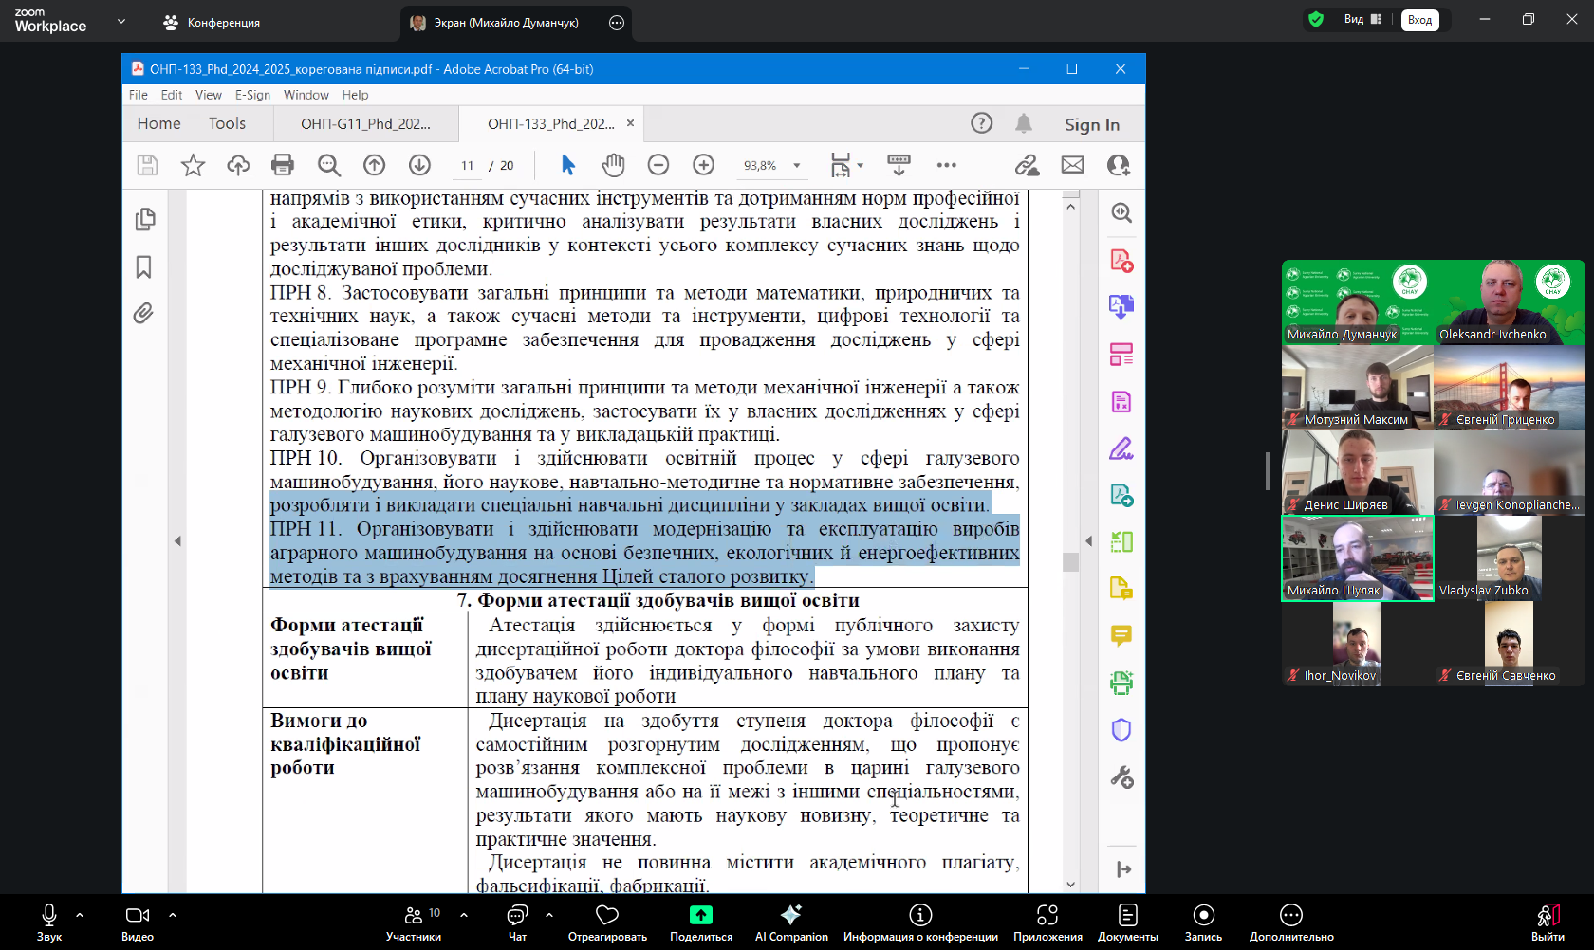This screenshot has height=950, width=1594.
Task: Click the zoom-in plus icon
Action: tap(703, 165)
